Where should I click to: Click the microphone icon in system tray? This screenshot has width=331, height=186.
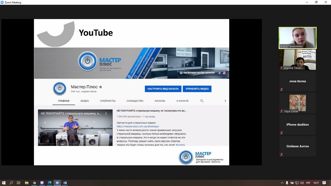click(287, 183)
